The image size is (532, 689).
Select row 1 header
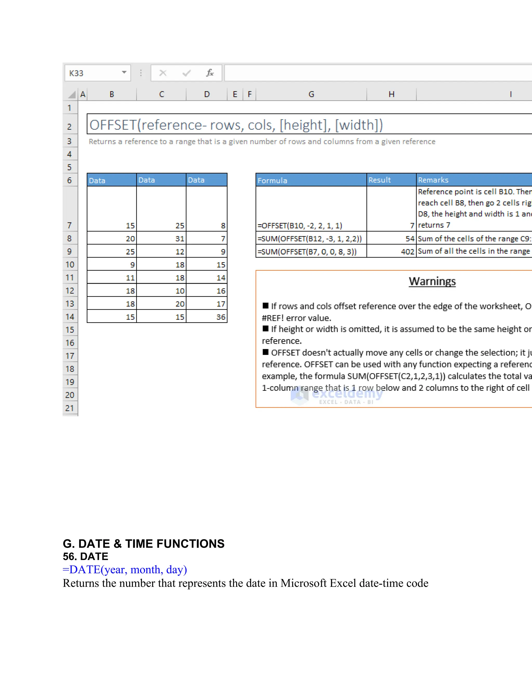70,108
